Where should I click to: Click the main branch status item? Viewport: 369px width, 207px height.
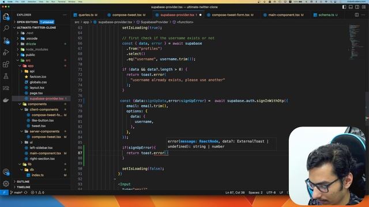coord(16,193)
